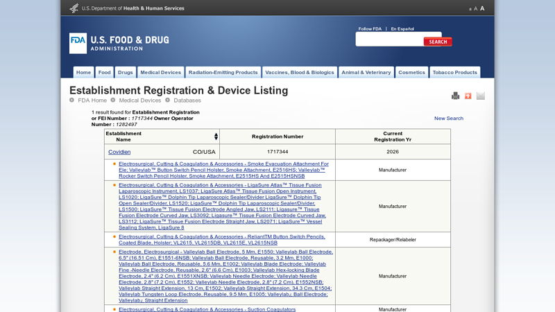
Task: Email page using envelope icon
Action: pyautogui.click(x=480, y=96)
